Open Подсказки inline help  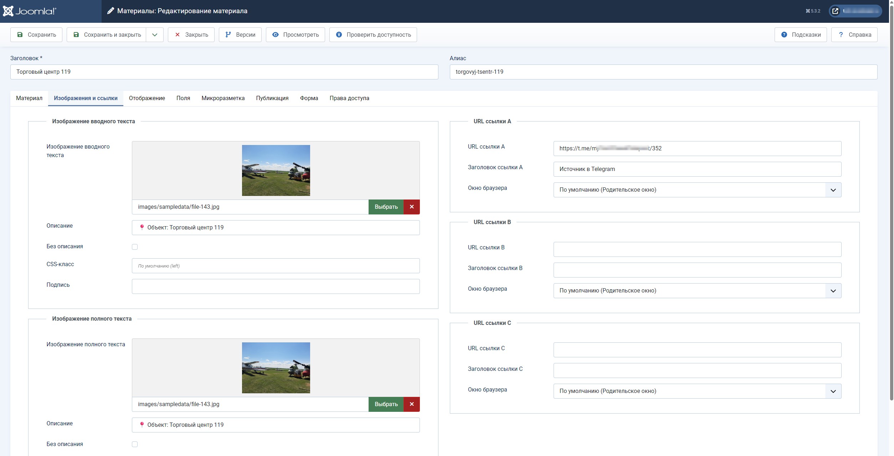(800, 35)
